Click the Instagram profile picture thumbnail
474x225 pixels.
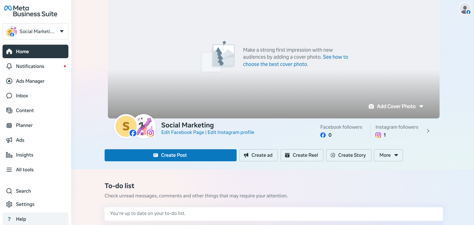coord(144,126)
